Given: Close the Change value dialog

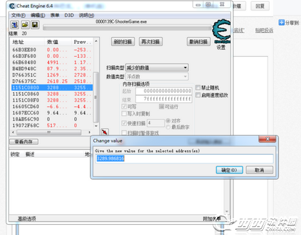Looking at the screenshot, I should pyautogui.click(x=267, y=139).
